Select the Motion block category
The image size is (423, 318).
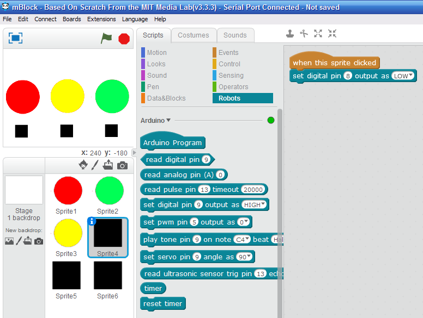coord(154,53)
